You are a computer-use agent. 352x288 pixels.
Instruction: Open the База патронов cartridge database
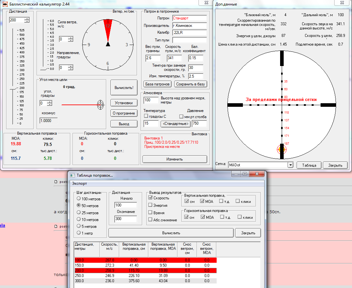pyautogui.click(x=157, y=84)
